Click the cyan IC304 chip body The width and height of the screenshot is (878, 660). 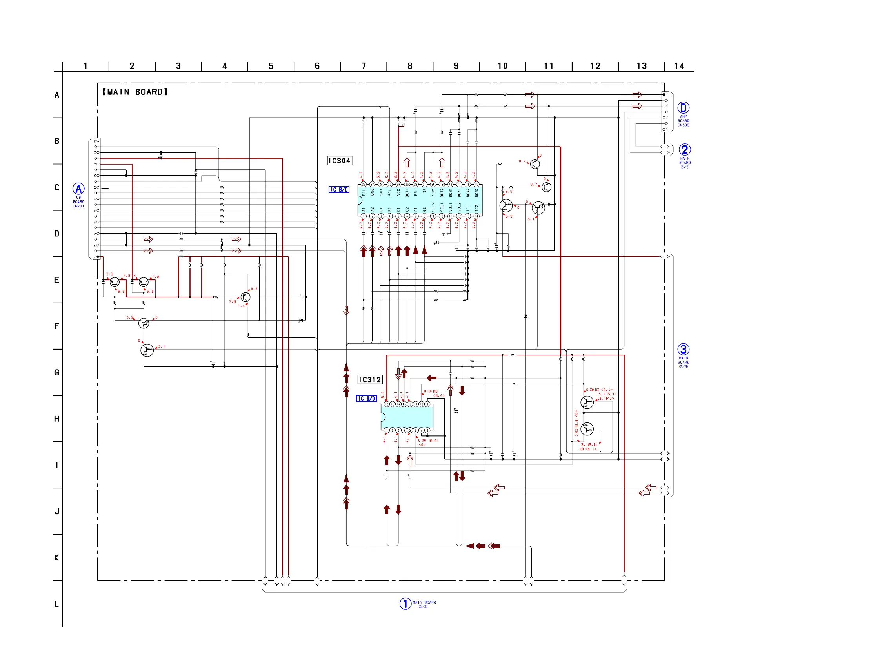pos(420,200)
